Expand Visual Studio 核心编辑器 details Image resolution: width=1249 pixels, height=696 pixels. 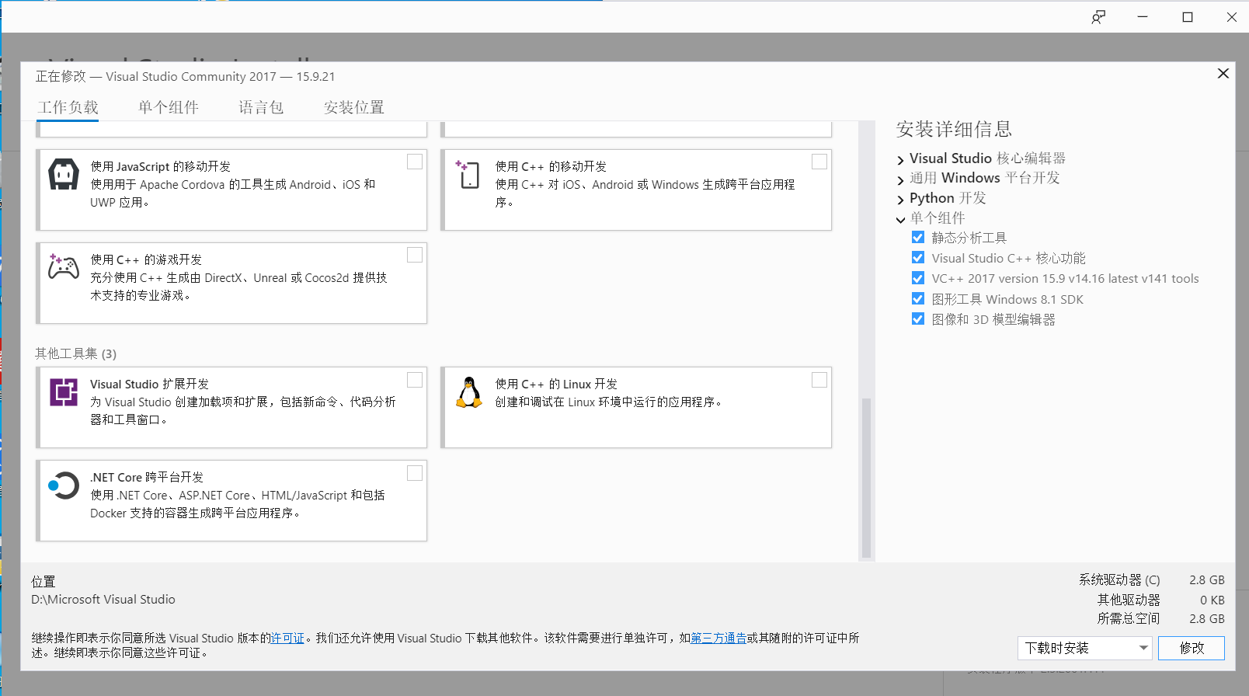901,160
